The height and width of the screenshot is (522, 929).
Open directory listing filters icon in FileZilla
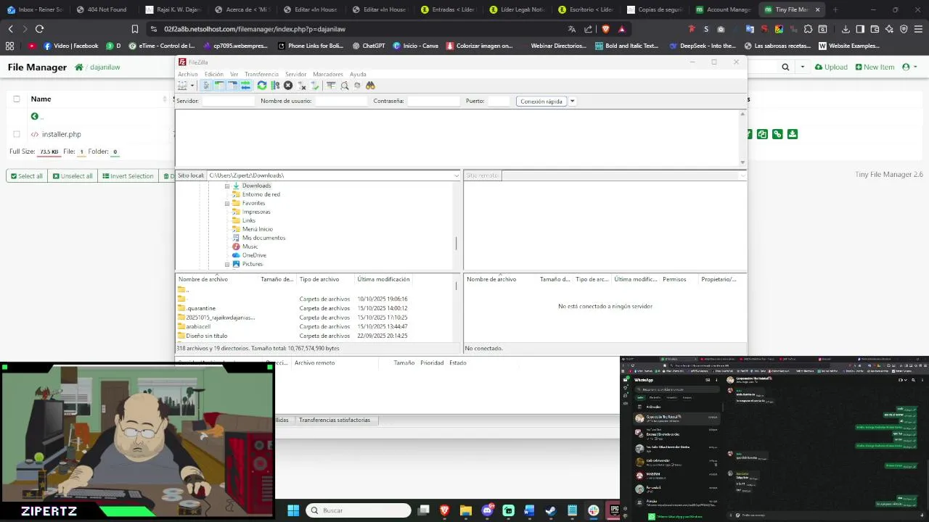coord(331,86)
